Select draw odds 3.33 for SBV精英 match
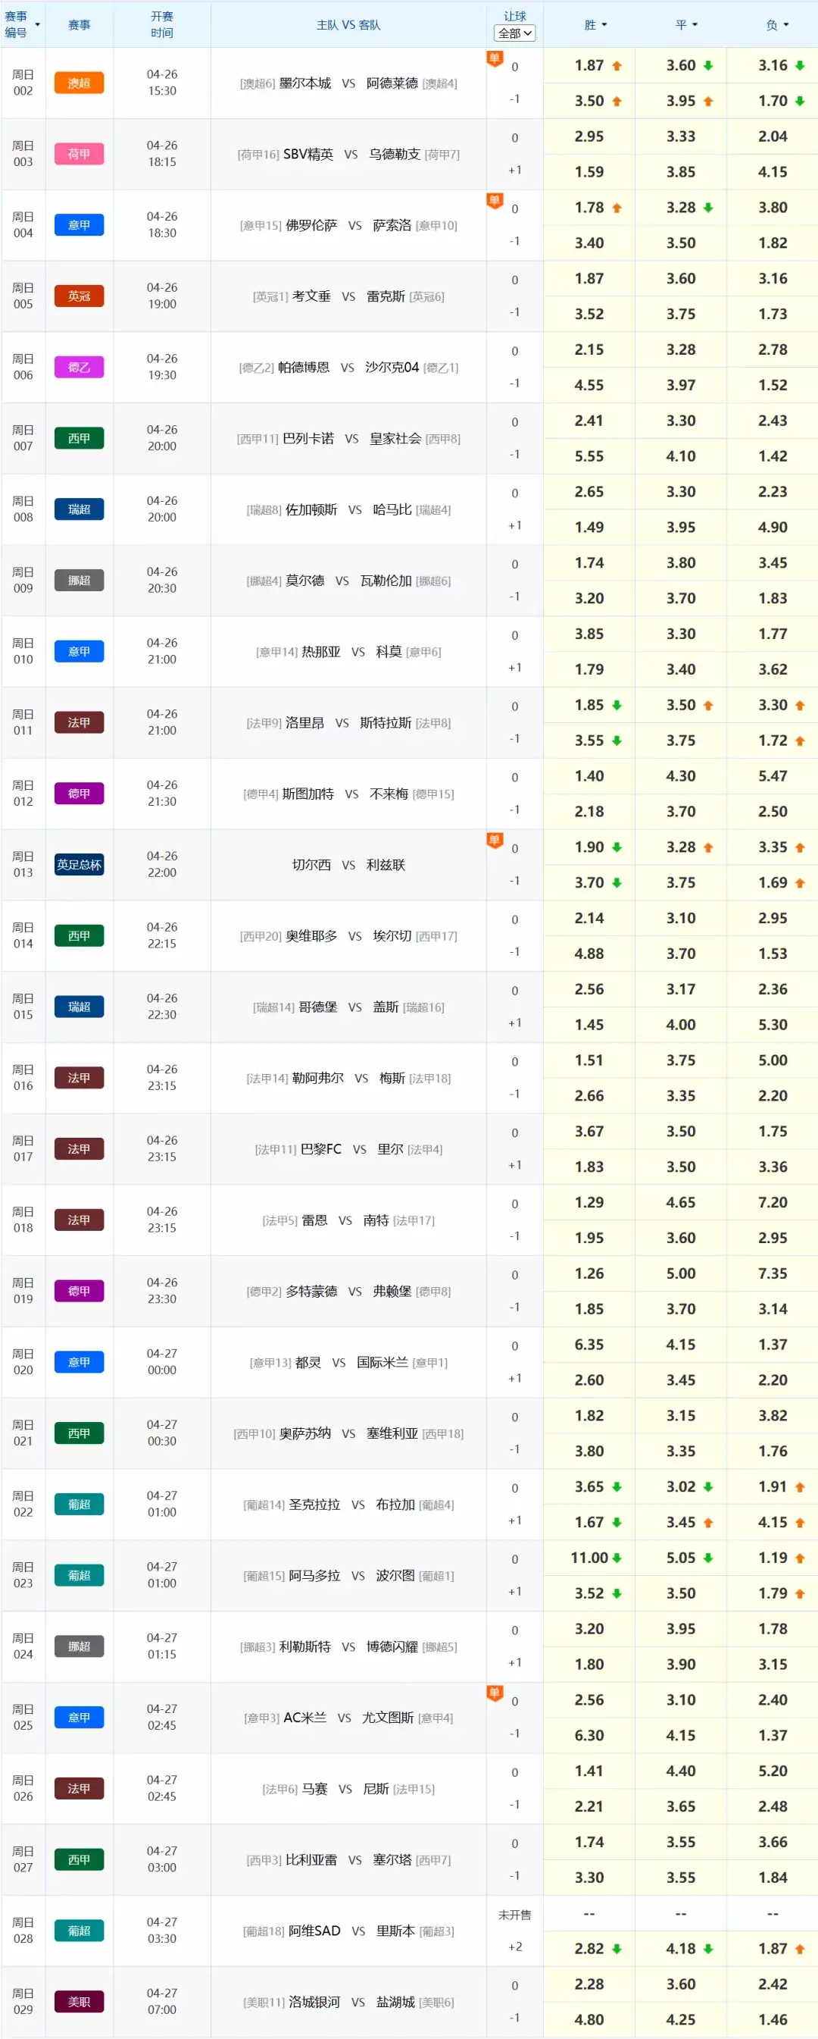The image size is (818, 2039). click(680, 136)
